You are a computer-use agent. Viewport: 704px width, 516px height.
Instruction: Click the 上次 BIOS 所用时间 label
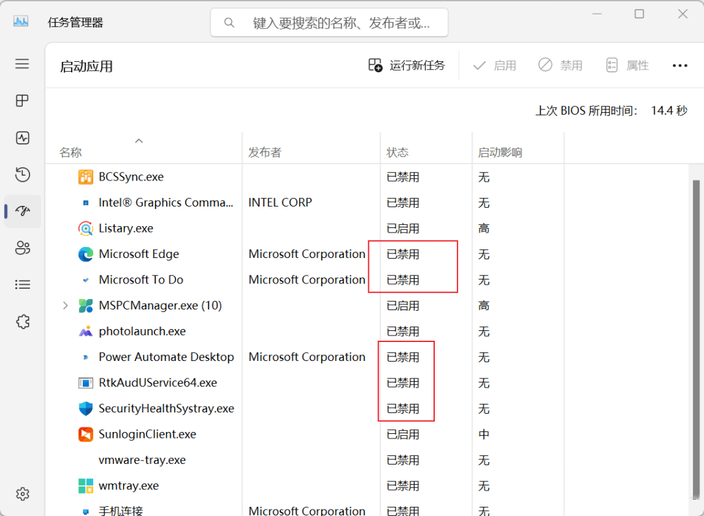[x=587, y=111]
